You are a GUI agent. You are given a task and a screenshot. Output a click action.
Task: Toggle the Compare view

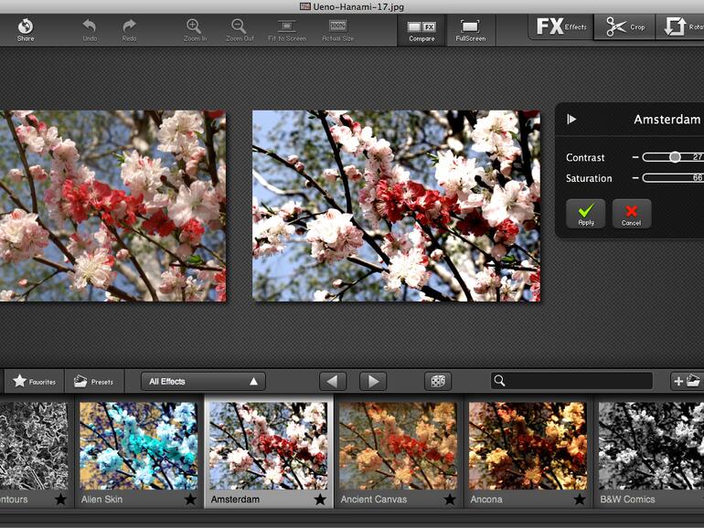coord(421,28)
